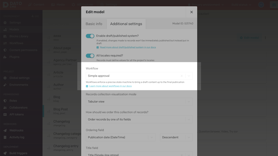278x156 pixels.
Task: Open the Primary environment dropdown
Action: tap(206, 5)
